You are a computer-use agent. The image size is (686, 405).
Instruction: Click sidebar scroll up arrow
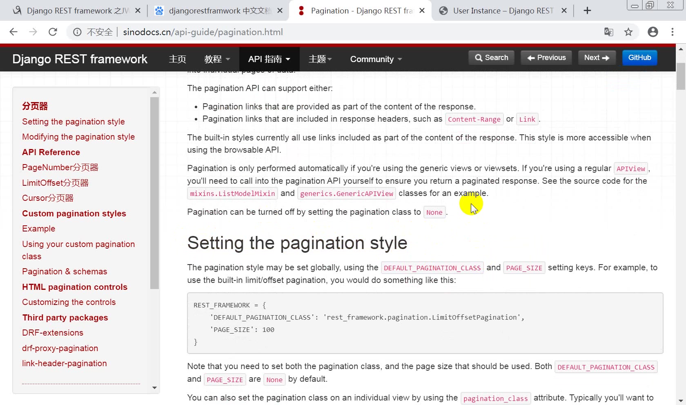click(x=154, y=93)
